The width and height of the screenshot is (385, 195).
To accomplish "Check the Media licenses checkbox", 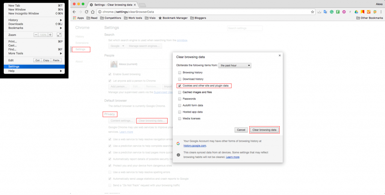I will [x=180, y=119].
